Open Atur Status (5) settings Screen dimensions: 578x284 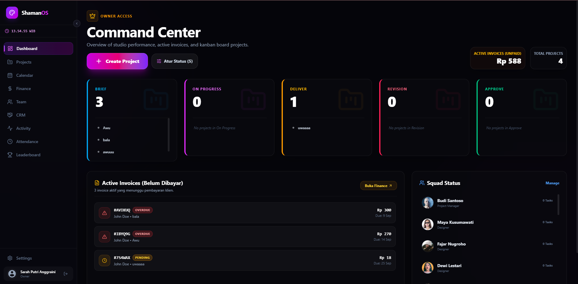(175, 61)
